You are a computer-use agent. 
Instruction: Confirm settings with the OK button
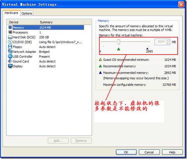coord(126,152)
